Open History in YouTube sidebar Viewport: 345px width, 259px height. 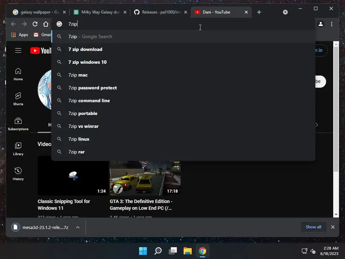[18, 174]
